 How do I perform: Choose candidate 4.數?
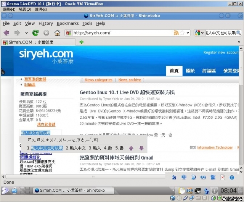pos(108,148)
